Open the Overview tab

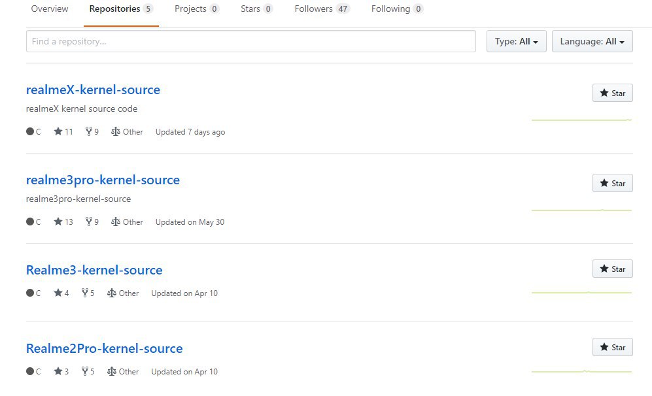point(50,8)
